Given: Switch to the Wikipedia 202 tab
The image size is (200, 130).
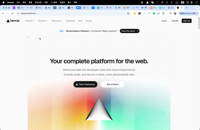Looking at the screenshot, I should tap(30, 8).
